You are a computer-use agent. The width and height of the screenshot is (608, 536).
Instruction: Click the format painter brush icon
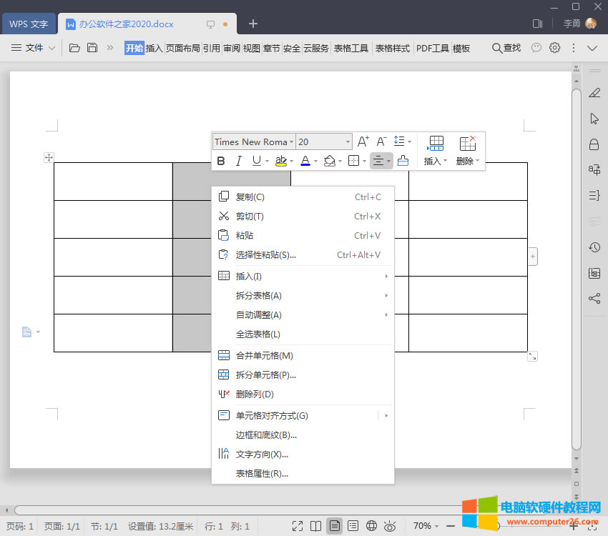(403, 161)
